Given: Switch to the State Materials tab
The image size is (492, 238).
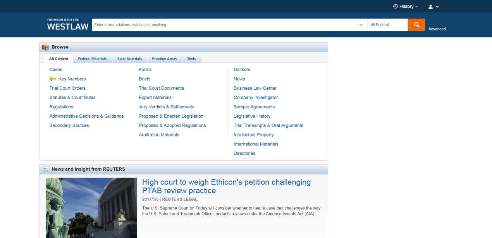Looking at the screenshot, I should pyautogui.click(x=130, y=59).
